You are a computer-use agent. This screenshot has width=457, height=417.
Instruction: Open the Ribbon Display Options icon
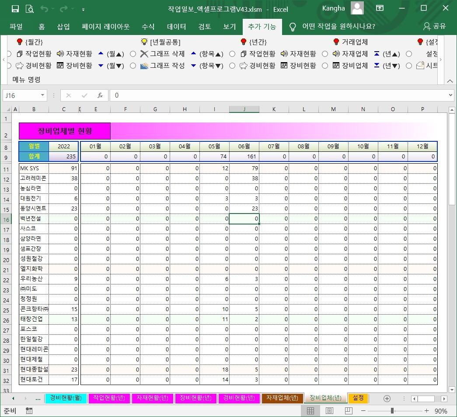380,8
